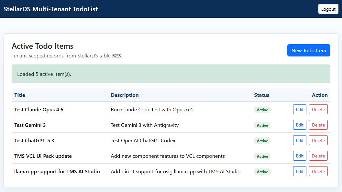Log out of the TodoList app
Image resolution: width=342 pixels, height=192 pixels.
click(328, 9)
